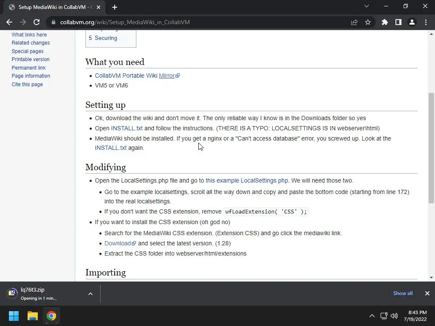The width and height of the screenshot is (435, 326).
Task: Click scrollbar up arrow
Action: 431,34
